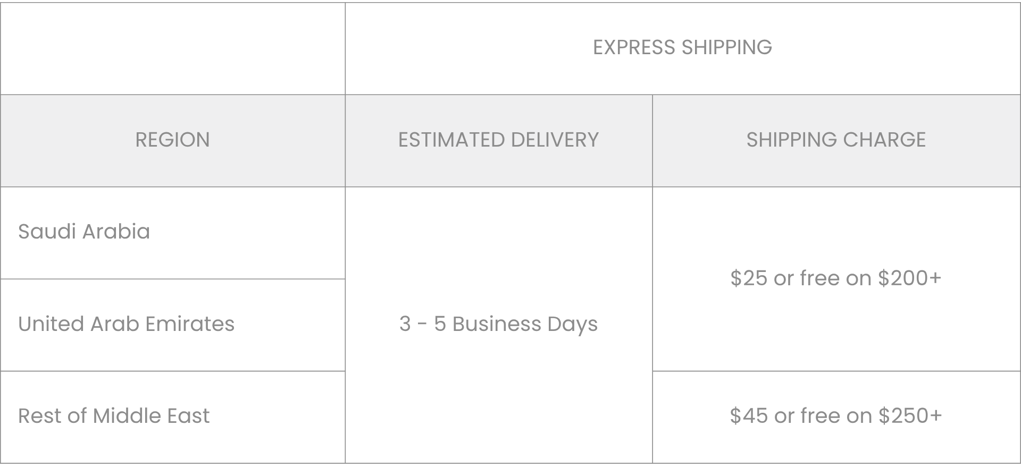Screen dimensions: 1021x468
Task: Click the ESTIMATED DELIVERY column header
Action: pyautogui.click(x=498, y=140)
